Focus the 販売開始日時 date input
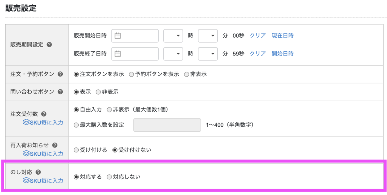The width and height of the screenshot is (387, 195). coord(135,36)
